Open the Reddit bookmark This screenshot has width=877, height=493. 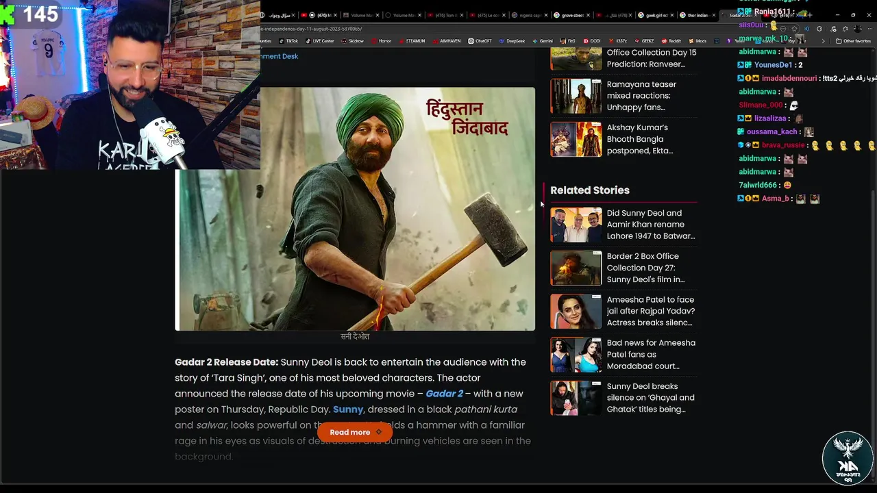(x=671, y=41)
